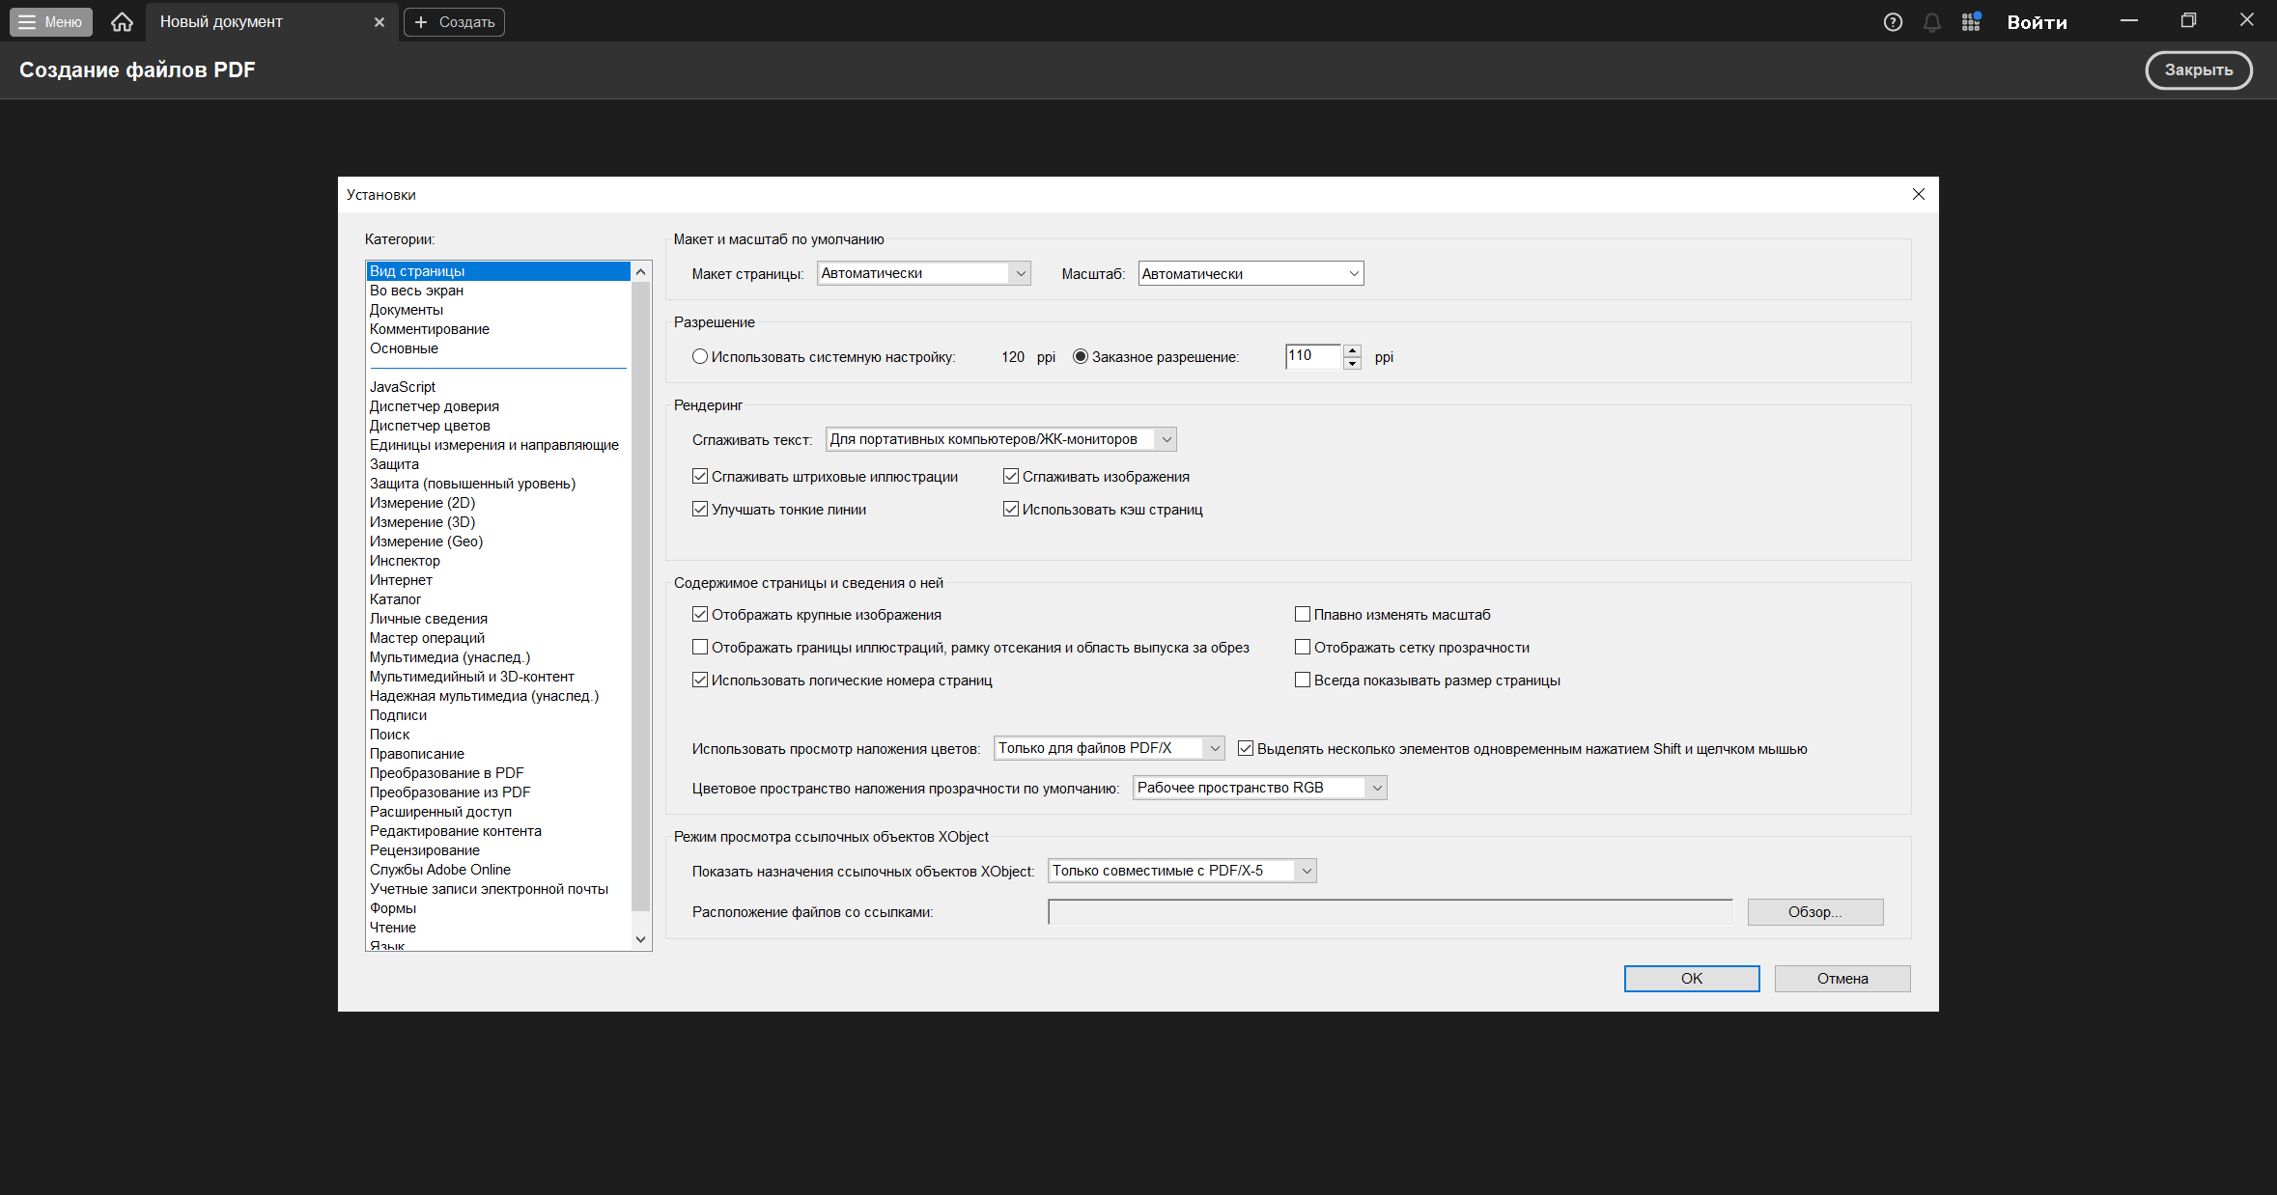Open the Меню hamburger button
Screen dimensions: 2277x1195
point(51,22)
